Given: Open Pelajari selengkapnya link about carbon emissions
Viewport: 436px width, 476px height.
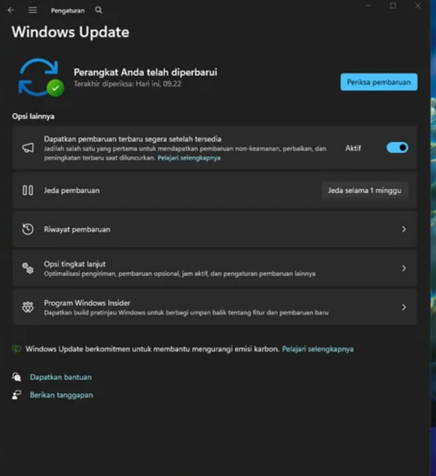Looking at the screenshot, I should (317, 349).
